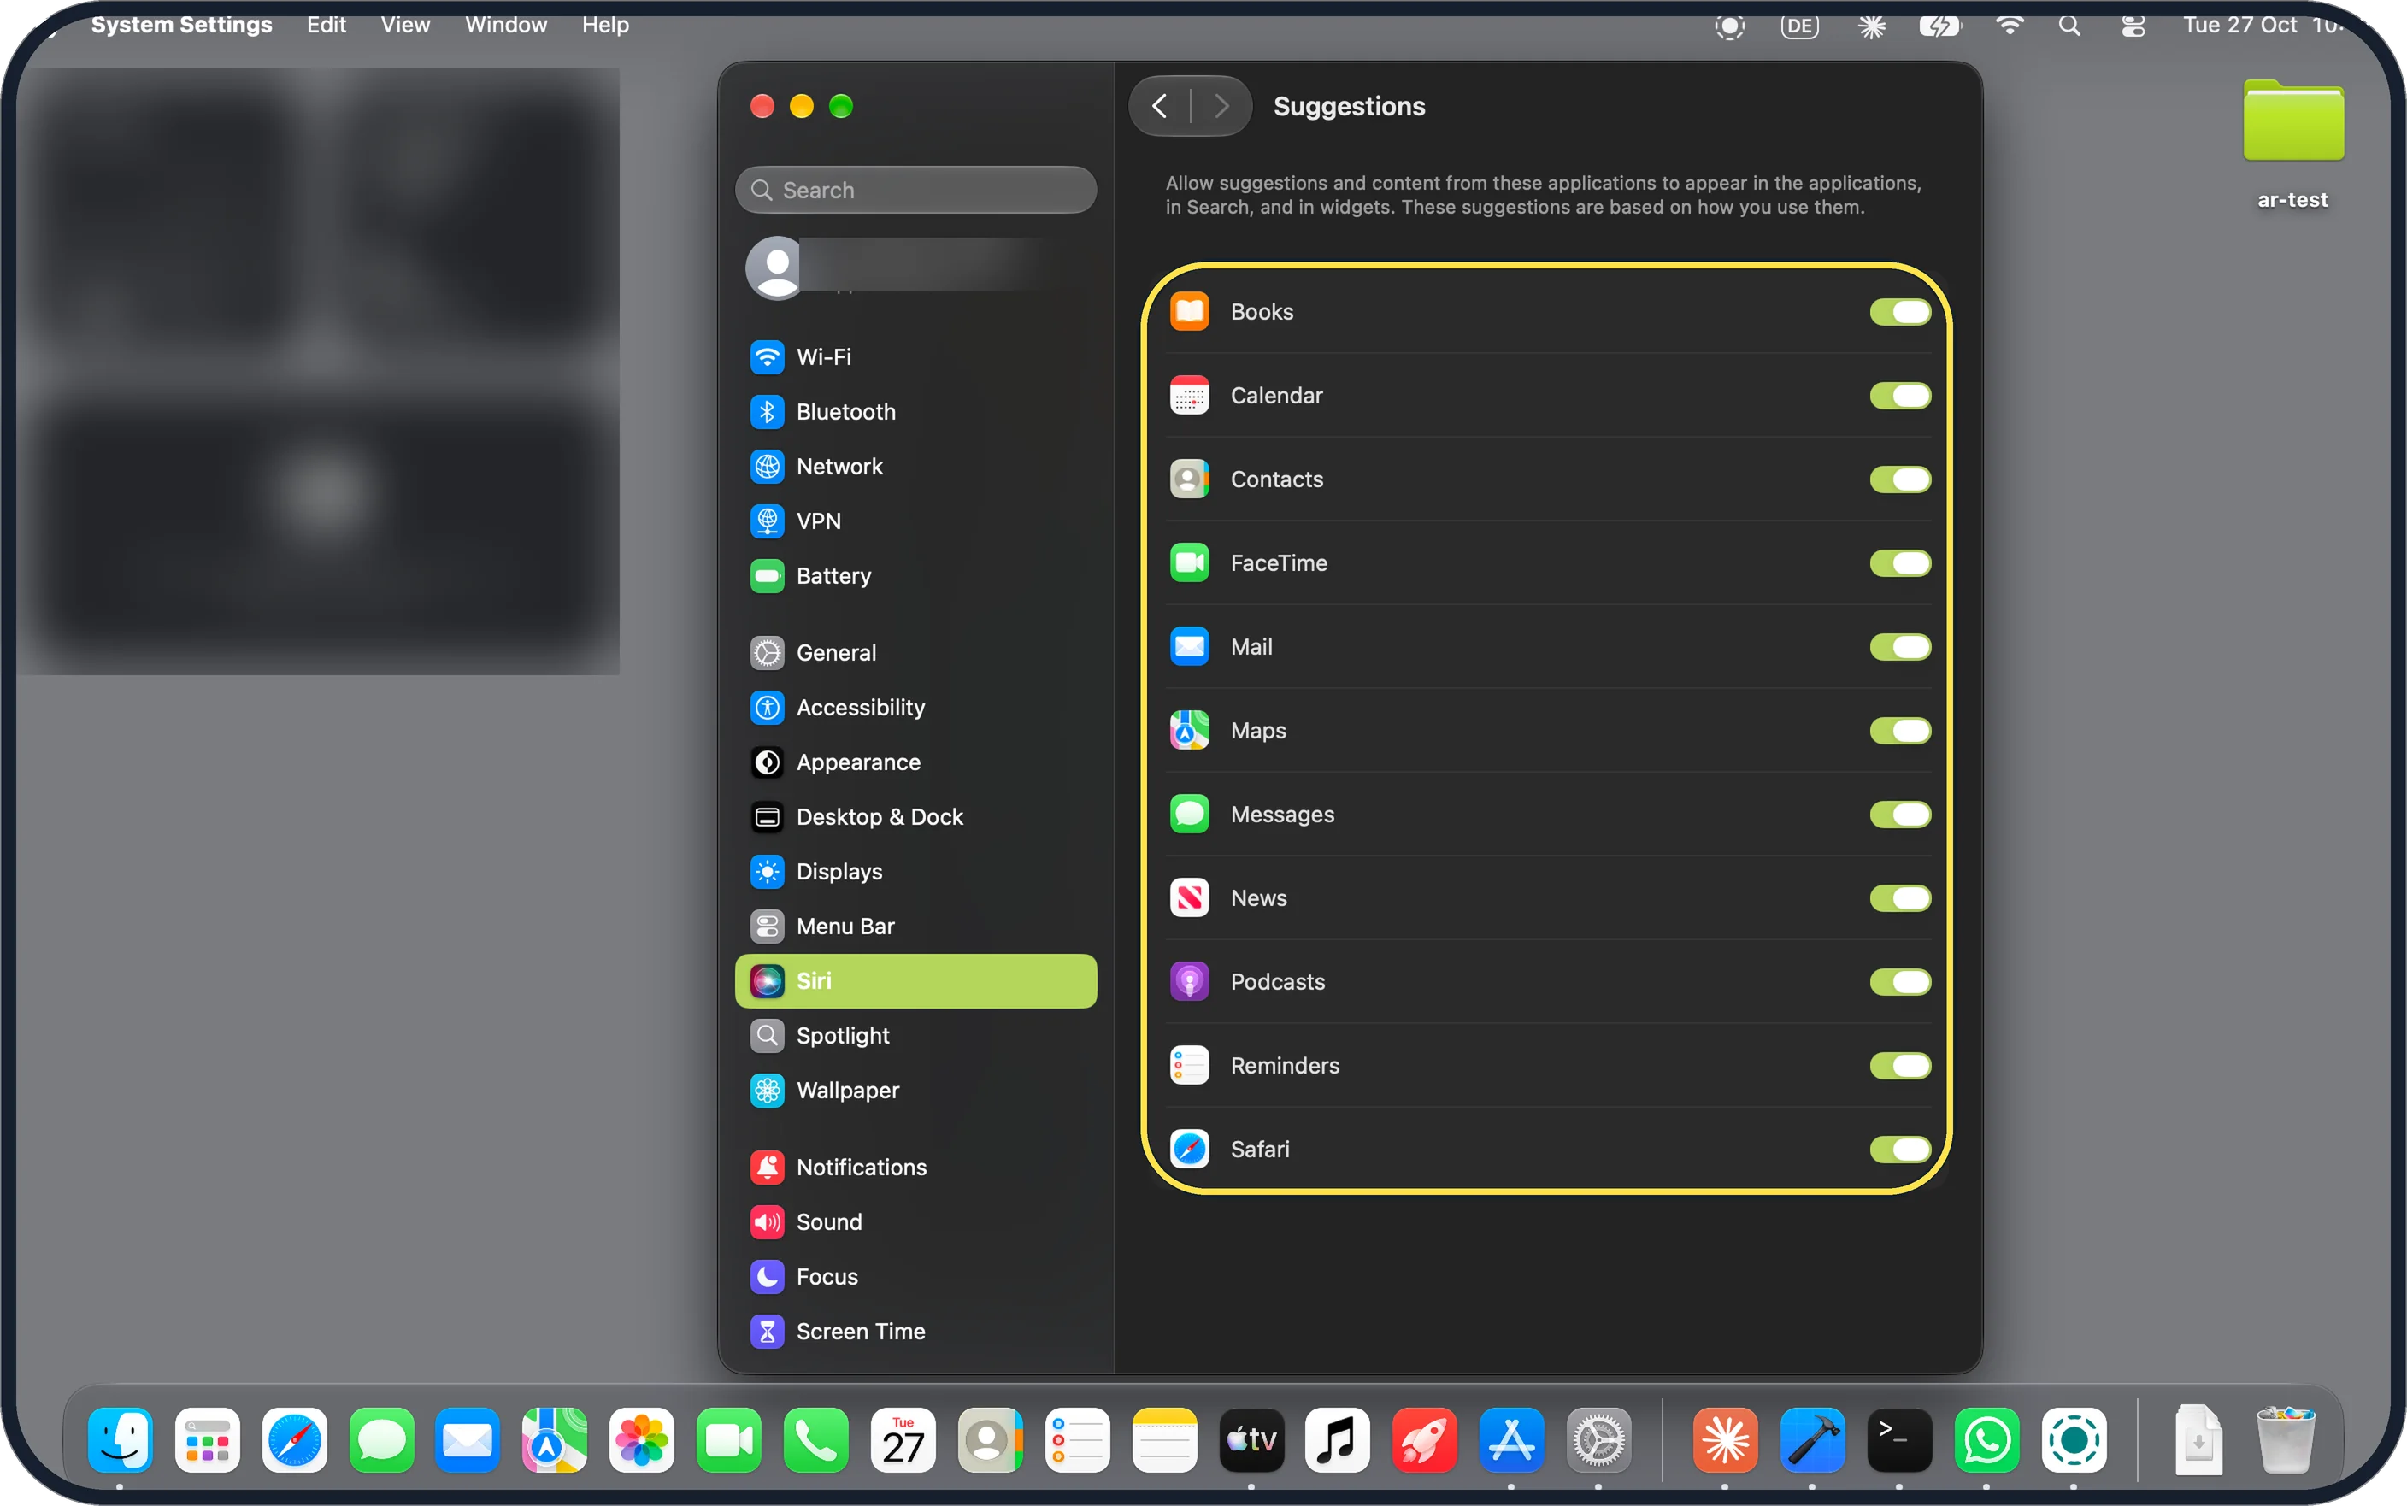Open Launchpad from the Dock

pos(207,1439)
